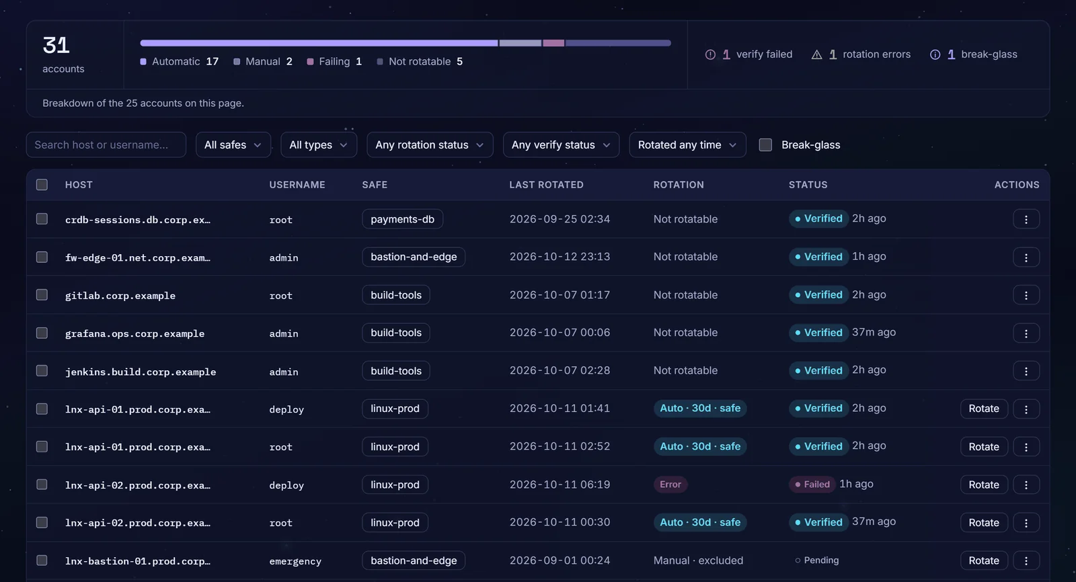The image size is (1076, 582).
Task: Click the Automatic segment of breakdown bar
Action: point(319,43)
